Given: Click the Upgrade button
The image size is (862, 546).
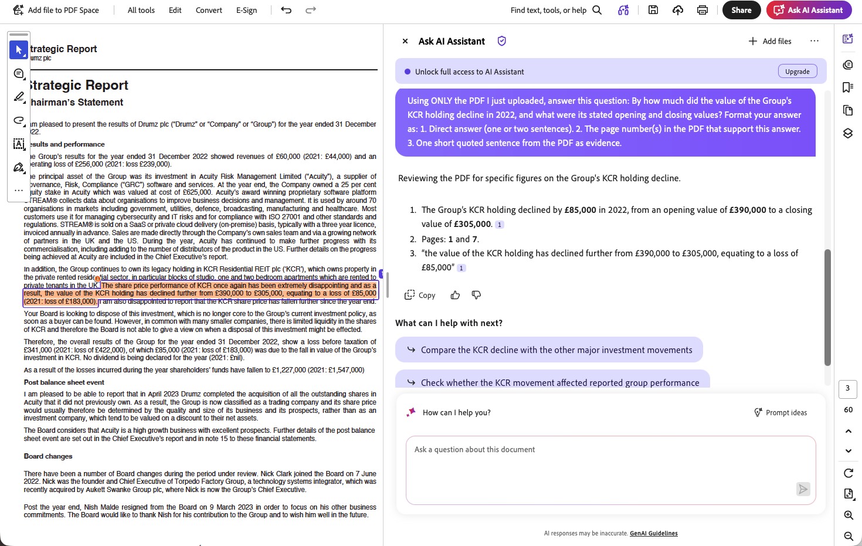Looking at the screenshot, I should tap(797, 72).
